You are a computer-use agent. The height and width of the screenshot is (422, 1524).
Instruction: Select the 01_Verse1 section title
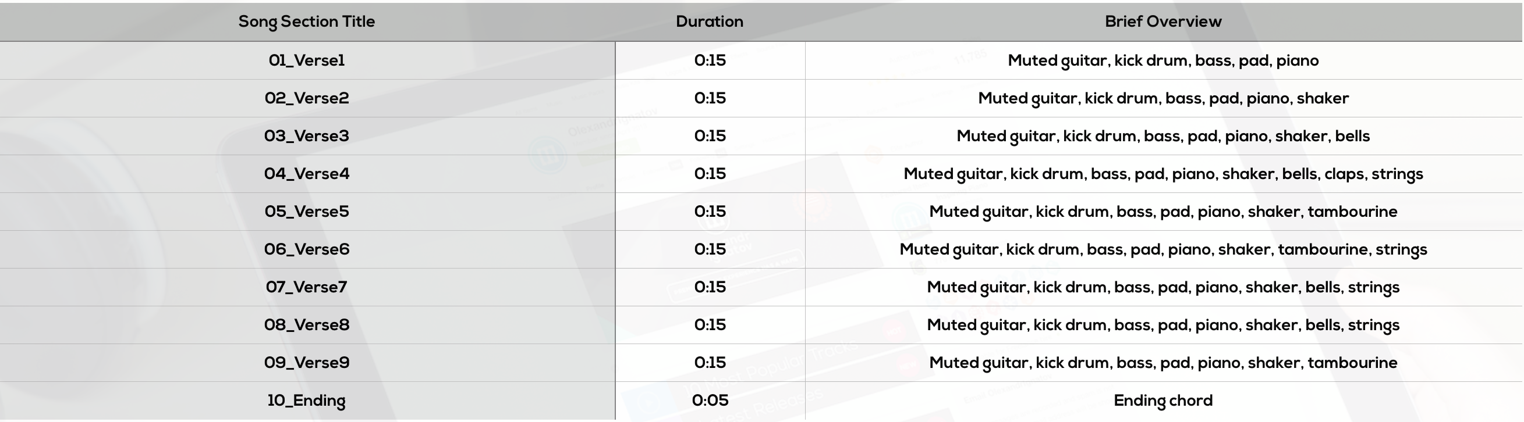pyautogui.click(x=306, y=60)
